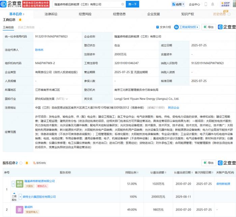Click the 51.00% shareholding cell
The height and width of the screenshot is (217, 236).
point(132,184)
